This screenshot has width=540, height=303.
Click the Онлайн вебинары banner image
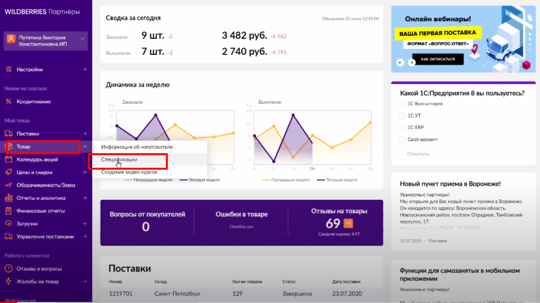coord(463,39)
